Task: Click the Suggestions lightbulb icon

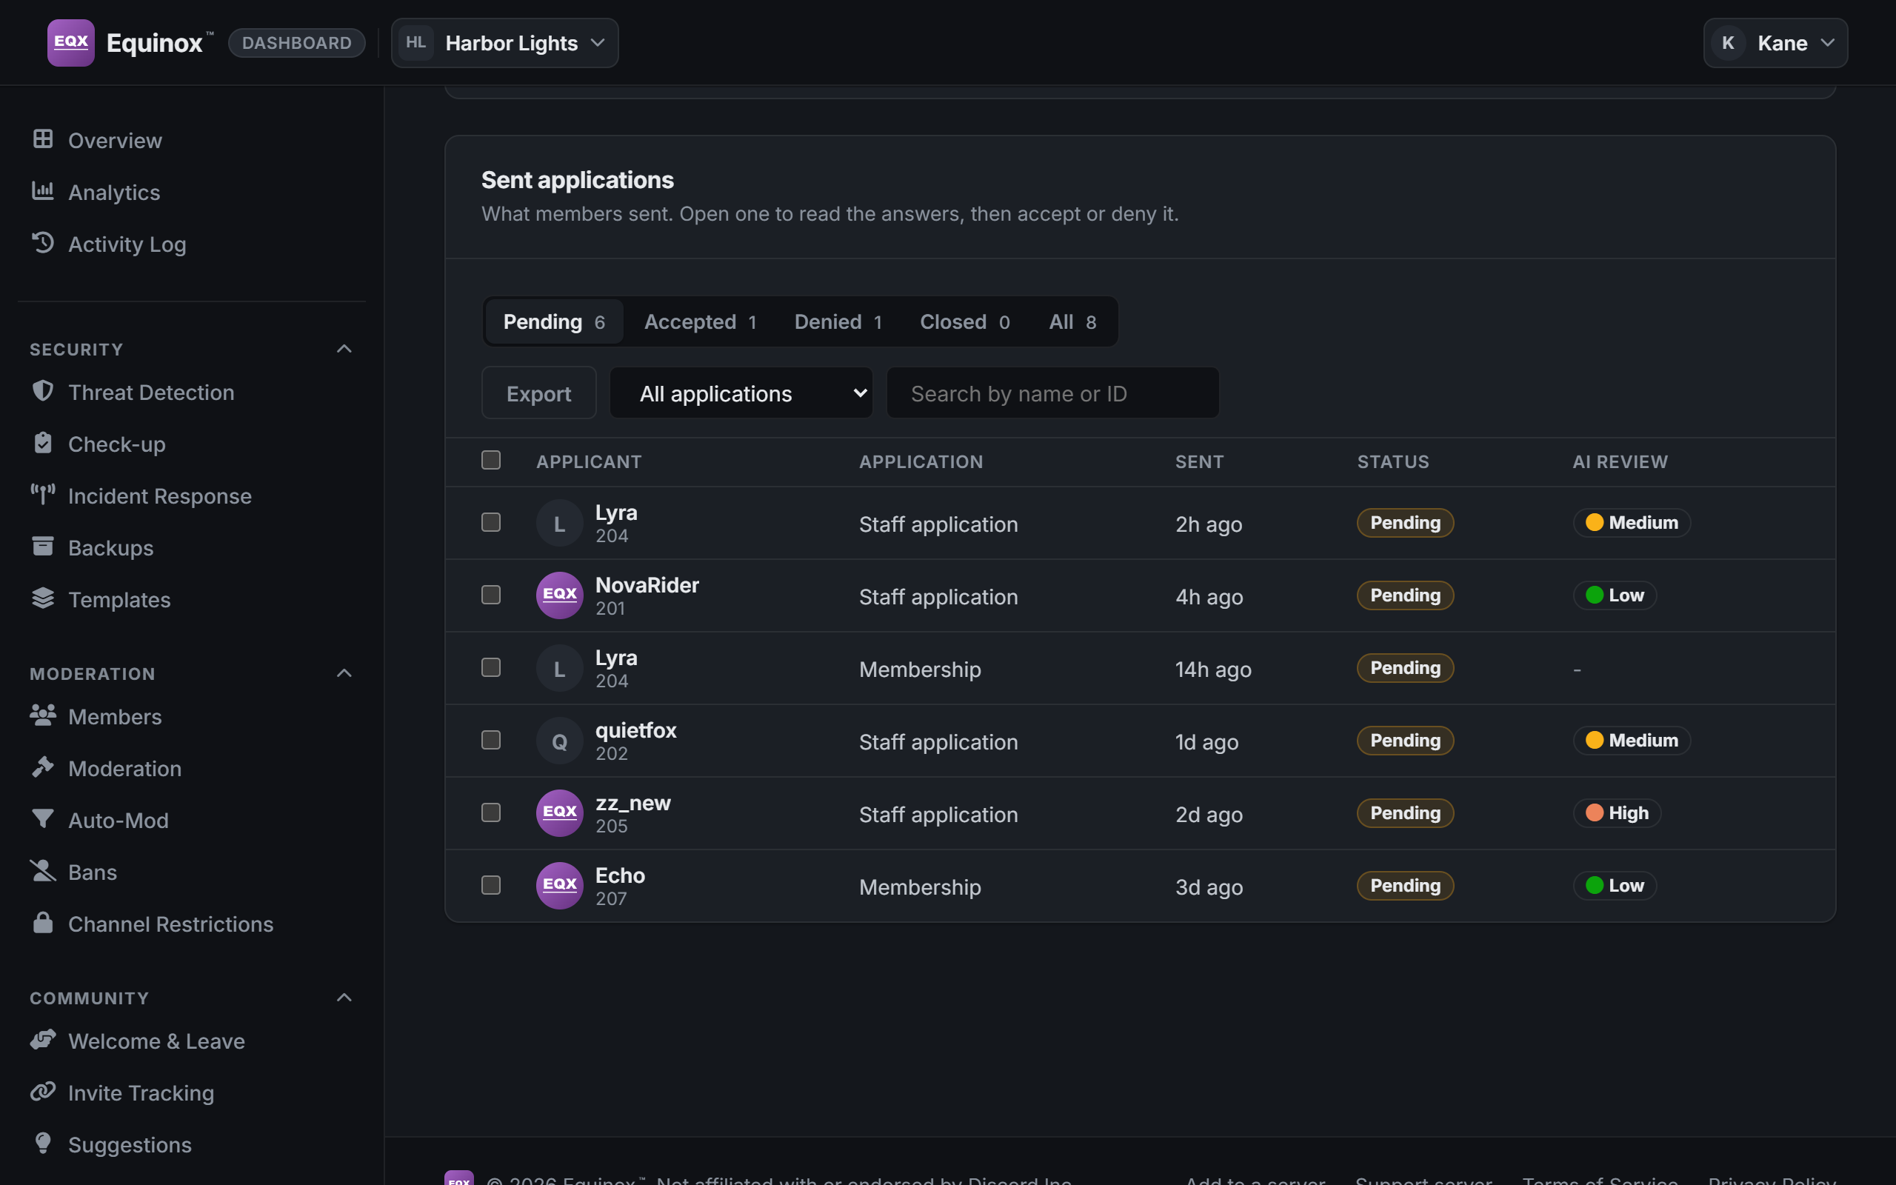Action: 43,1143
